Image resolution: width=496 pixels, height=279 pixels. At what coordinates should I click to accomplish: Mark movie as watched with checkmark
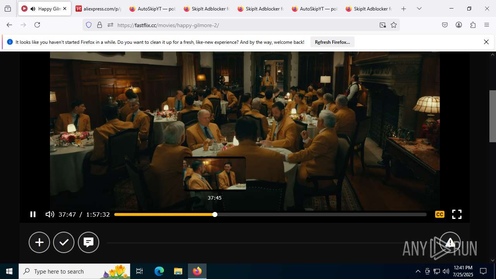click(x=64, y=242)
